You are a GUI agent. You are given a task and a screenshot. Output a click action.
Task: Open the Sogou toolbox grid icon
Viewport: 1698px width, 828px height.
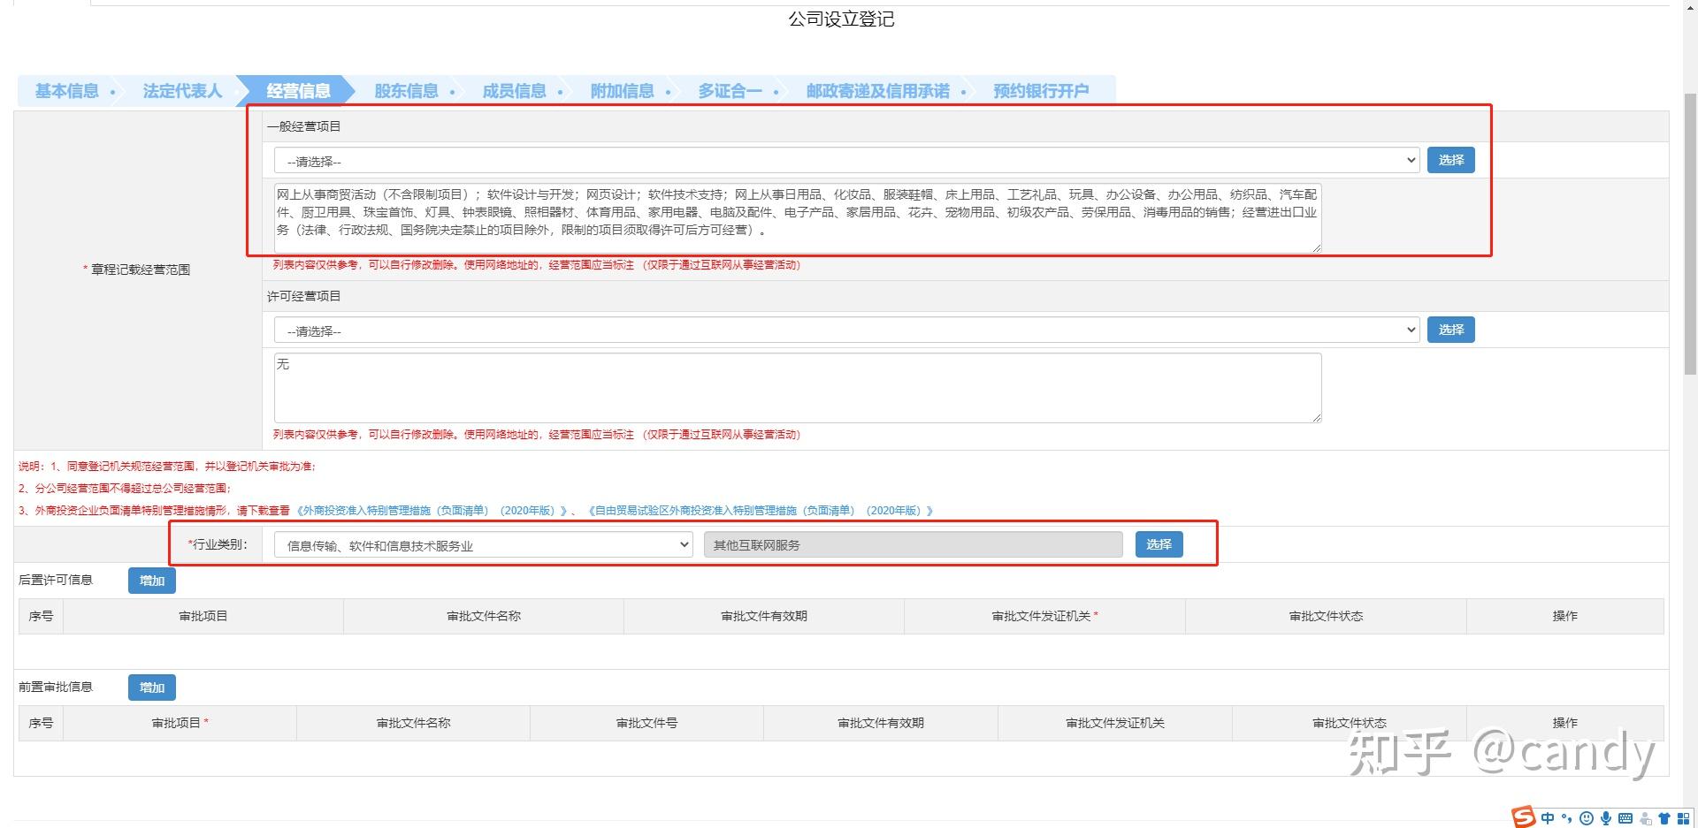pos(1684,817)
